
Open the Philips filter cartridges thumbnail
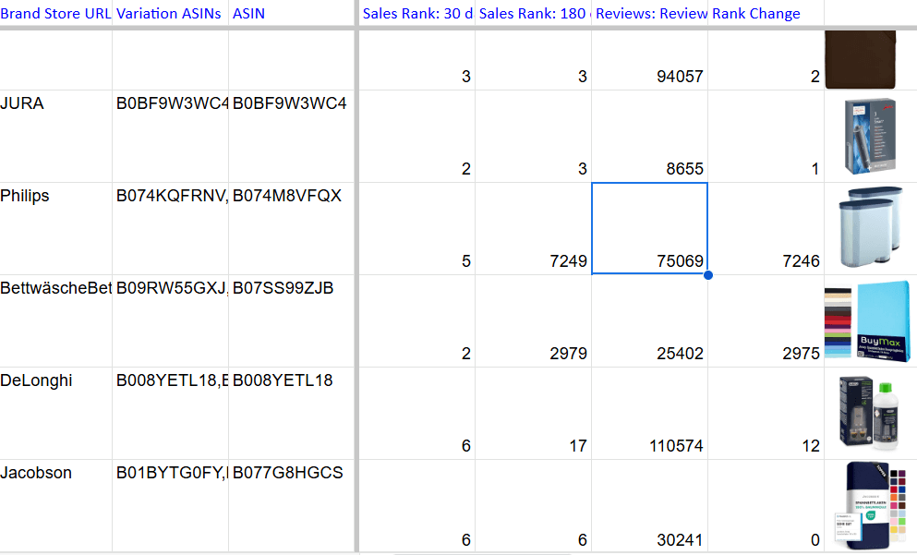[x=870, y=228]
